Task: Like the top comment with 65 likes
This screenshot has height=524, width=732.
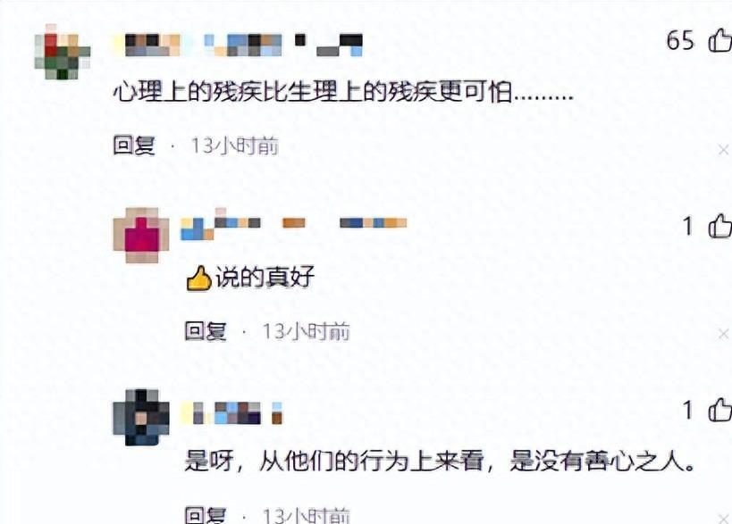Action: (719, 40)
